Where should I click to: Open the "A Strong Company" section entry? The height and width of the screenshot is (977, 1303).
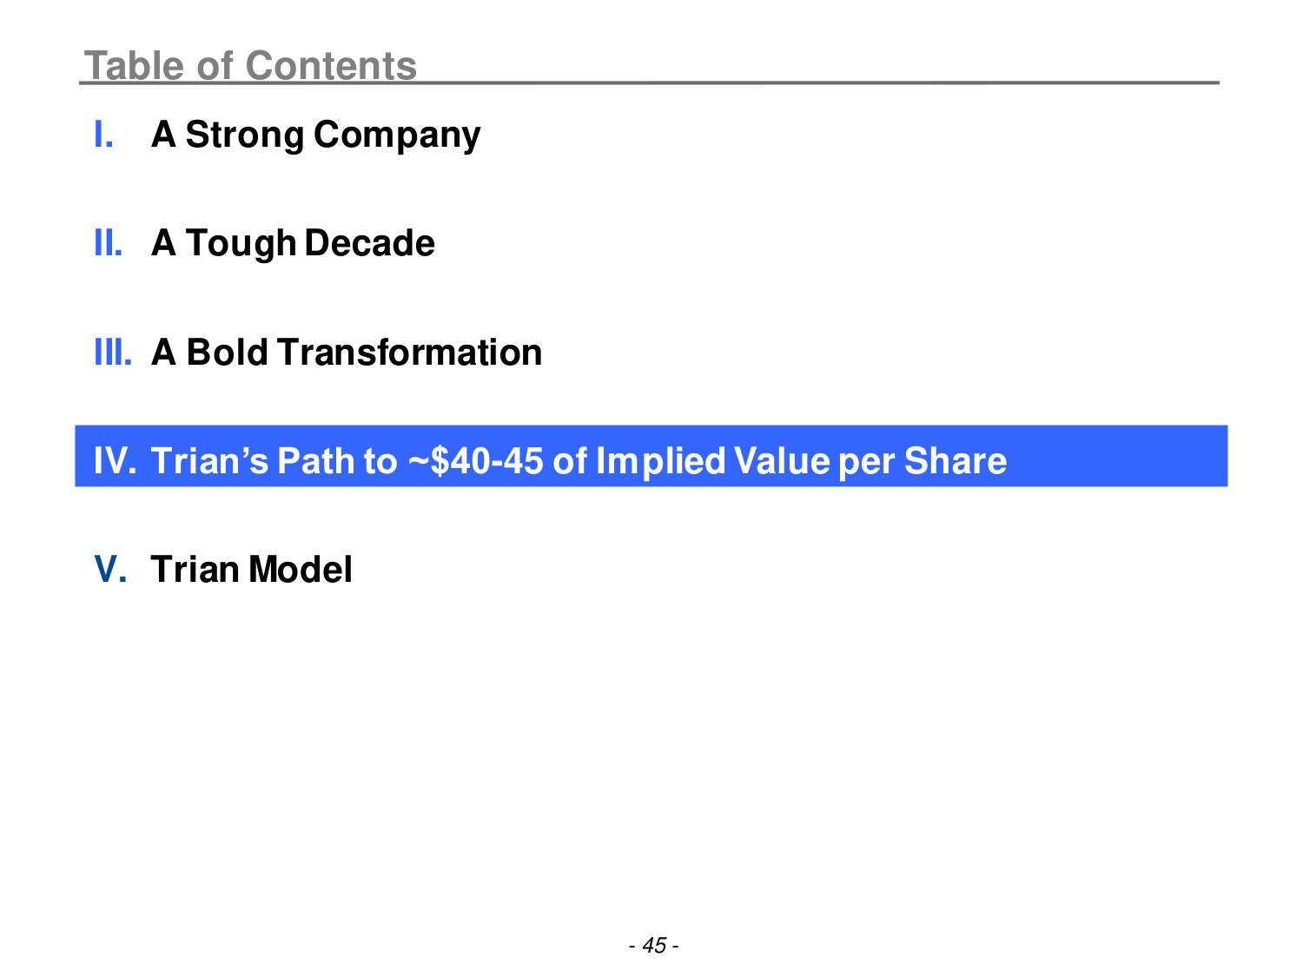point(315,135)
